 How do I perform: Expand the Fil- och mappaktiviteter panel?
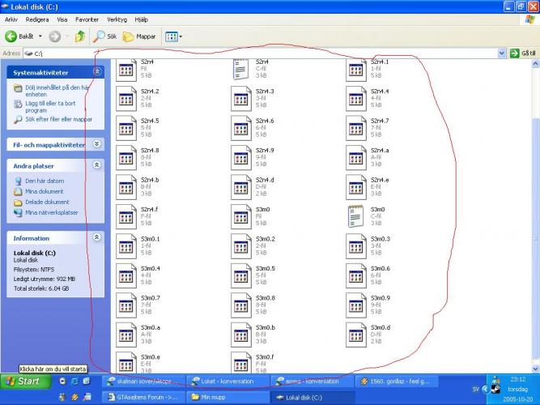(x=97, y=144)
